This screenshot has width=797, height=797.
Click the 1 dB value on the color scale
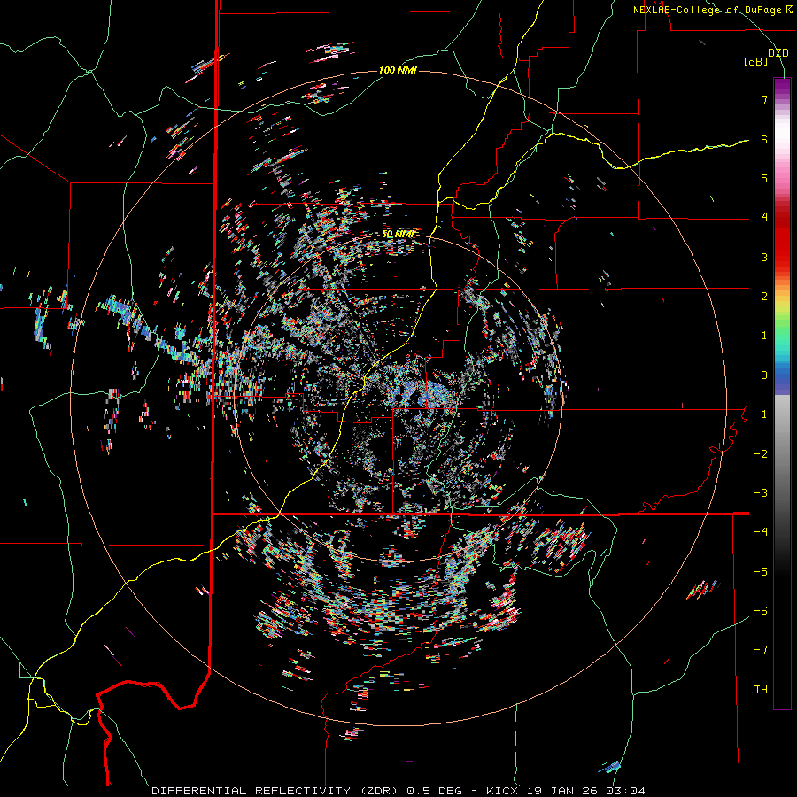(x=764, y=336)
